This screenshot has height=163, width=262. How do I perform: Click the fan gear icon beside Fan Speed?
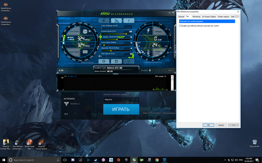pos(100,56)
